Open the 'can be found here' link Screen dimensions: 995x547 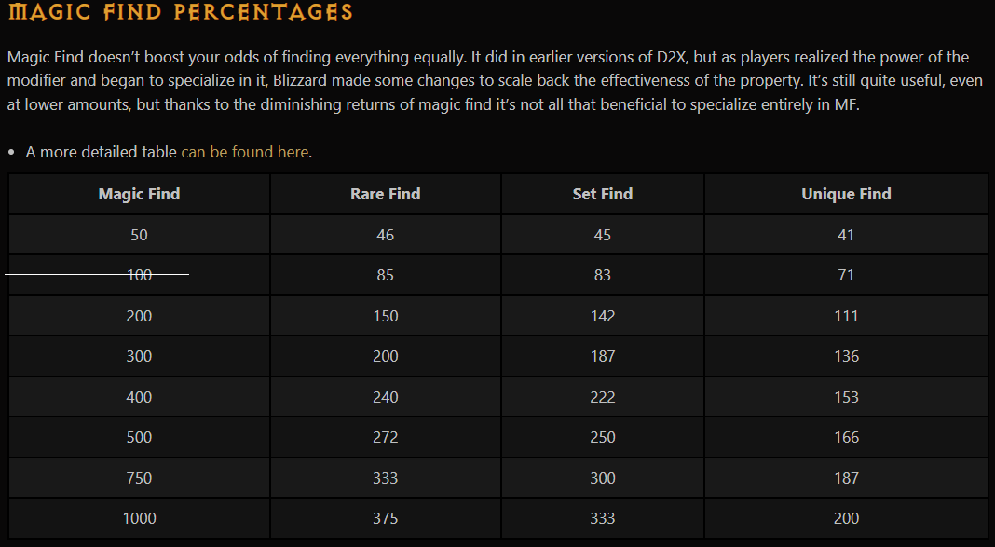coord(245,152)
